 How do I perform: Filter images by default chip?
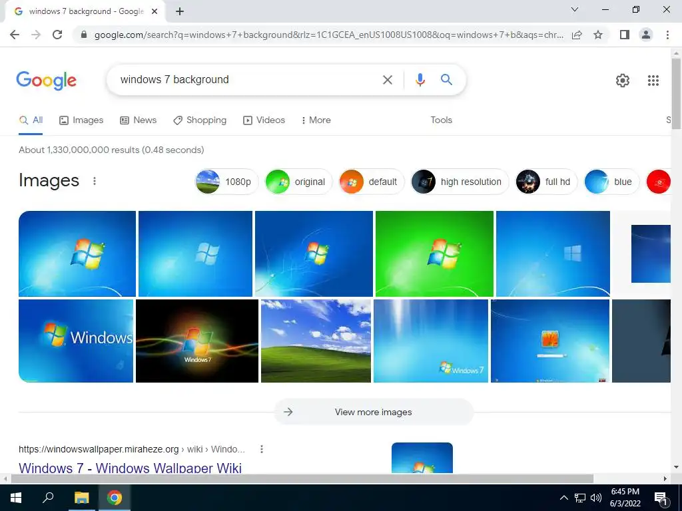[x=372, y=182]
